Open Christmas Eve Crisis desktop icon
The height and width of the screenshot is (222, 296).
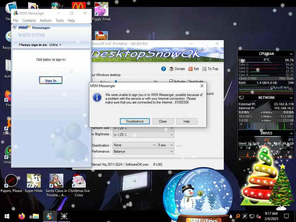pos(79,185)
